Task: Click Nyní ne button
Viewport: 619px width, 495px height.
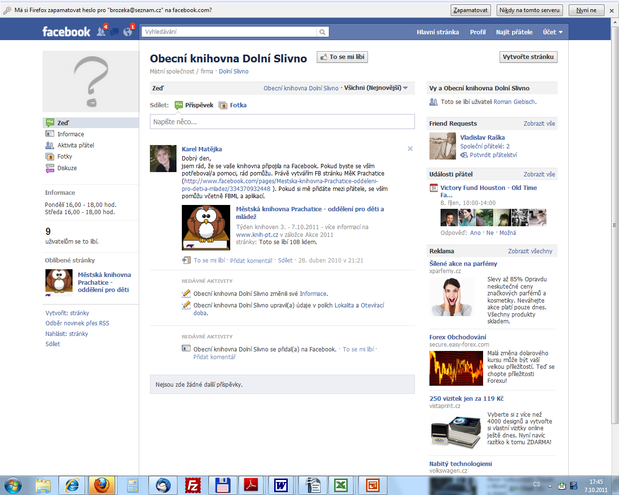Action: pos(586,10)
